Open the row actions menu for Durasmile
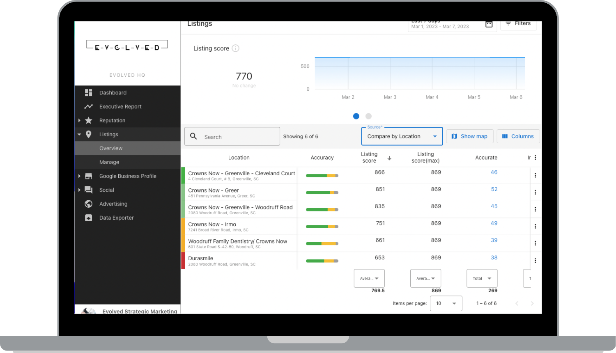This screenshot has height=353, width=616. tap(535, 260)
